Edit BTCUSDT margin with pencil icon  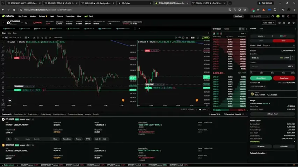(x=106, y=151)
